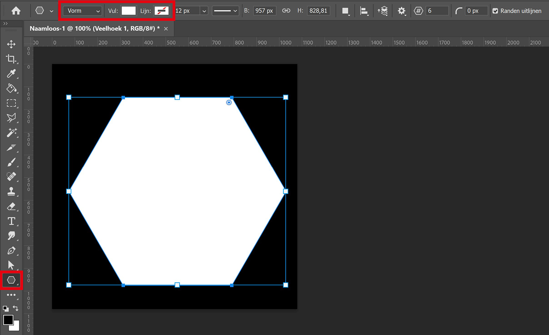
Task: Select the Crop tool
Action: (11, 59)
